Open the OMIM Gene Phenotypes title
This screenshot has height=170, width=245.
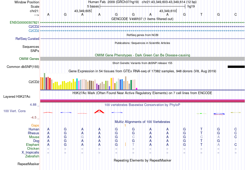[143, 55]
